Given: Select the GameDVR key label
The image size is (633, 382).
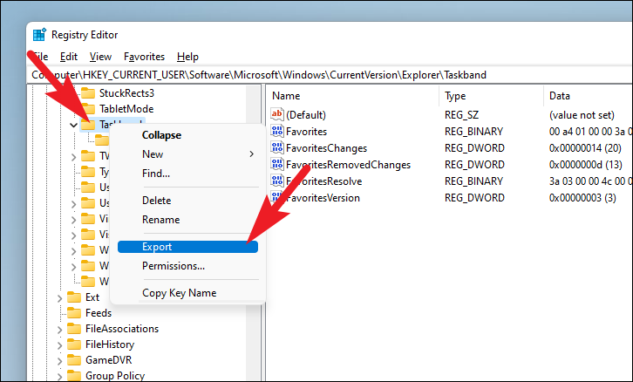Looking at the screenshot, I should (x=109, y=360).
